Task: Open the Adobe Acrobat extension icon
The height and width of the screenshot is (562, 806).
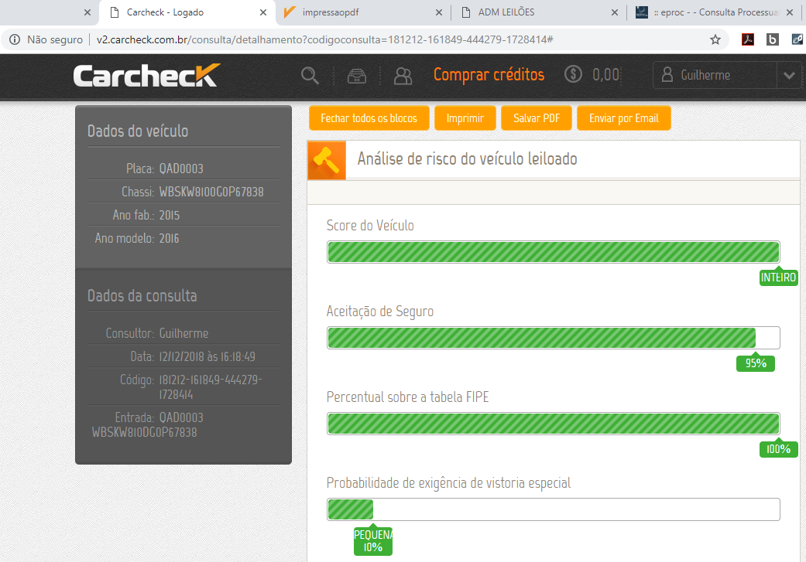Action: [x=748, y=39]
